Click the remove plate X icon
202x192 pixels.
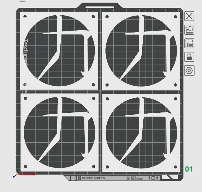(189, 16)
